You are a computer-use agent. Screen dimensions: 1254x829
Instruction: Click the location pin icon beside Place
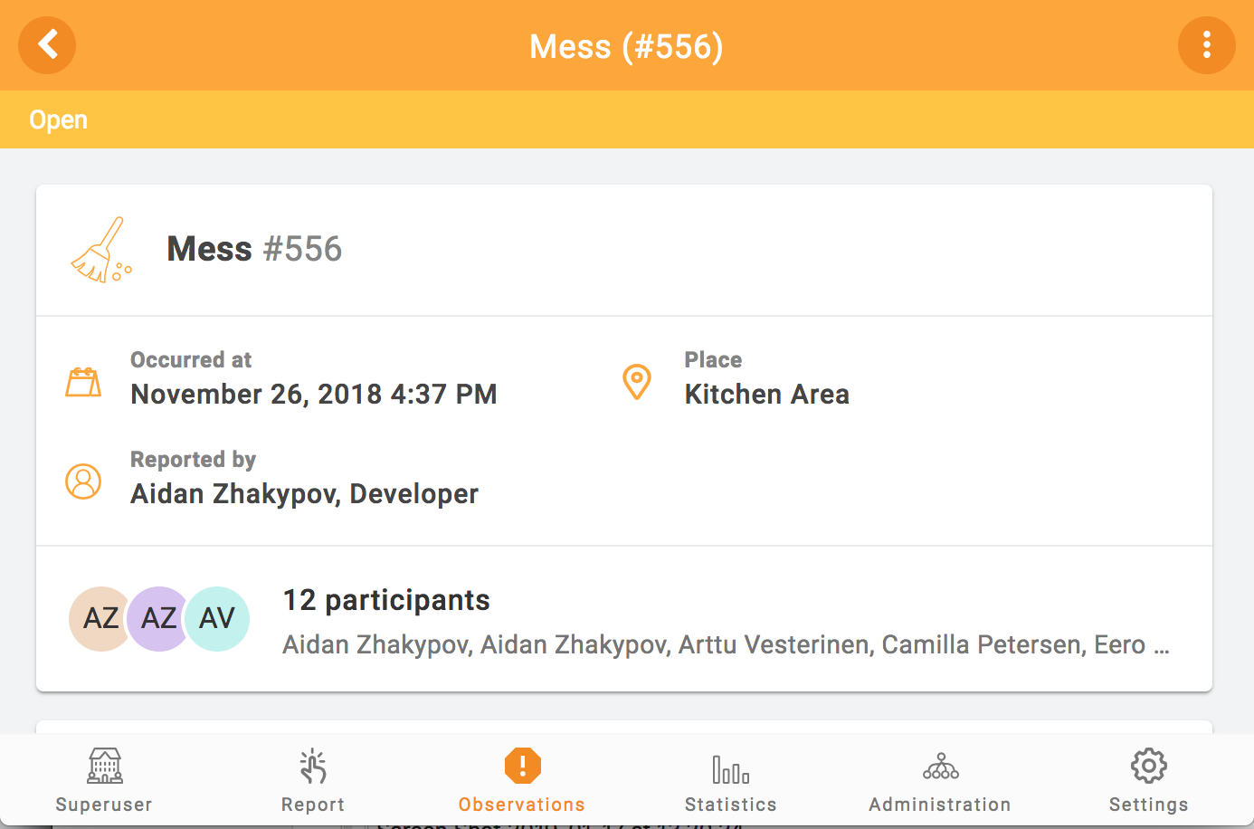[x=637, y=382]
